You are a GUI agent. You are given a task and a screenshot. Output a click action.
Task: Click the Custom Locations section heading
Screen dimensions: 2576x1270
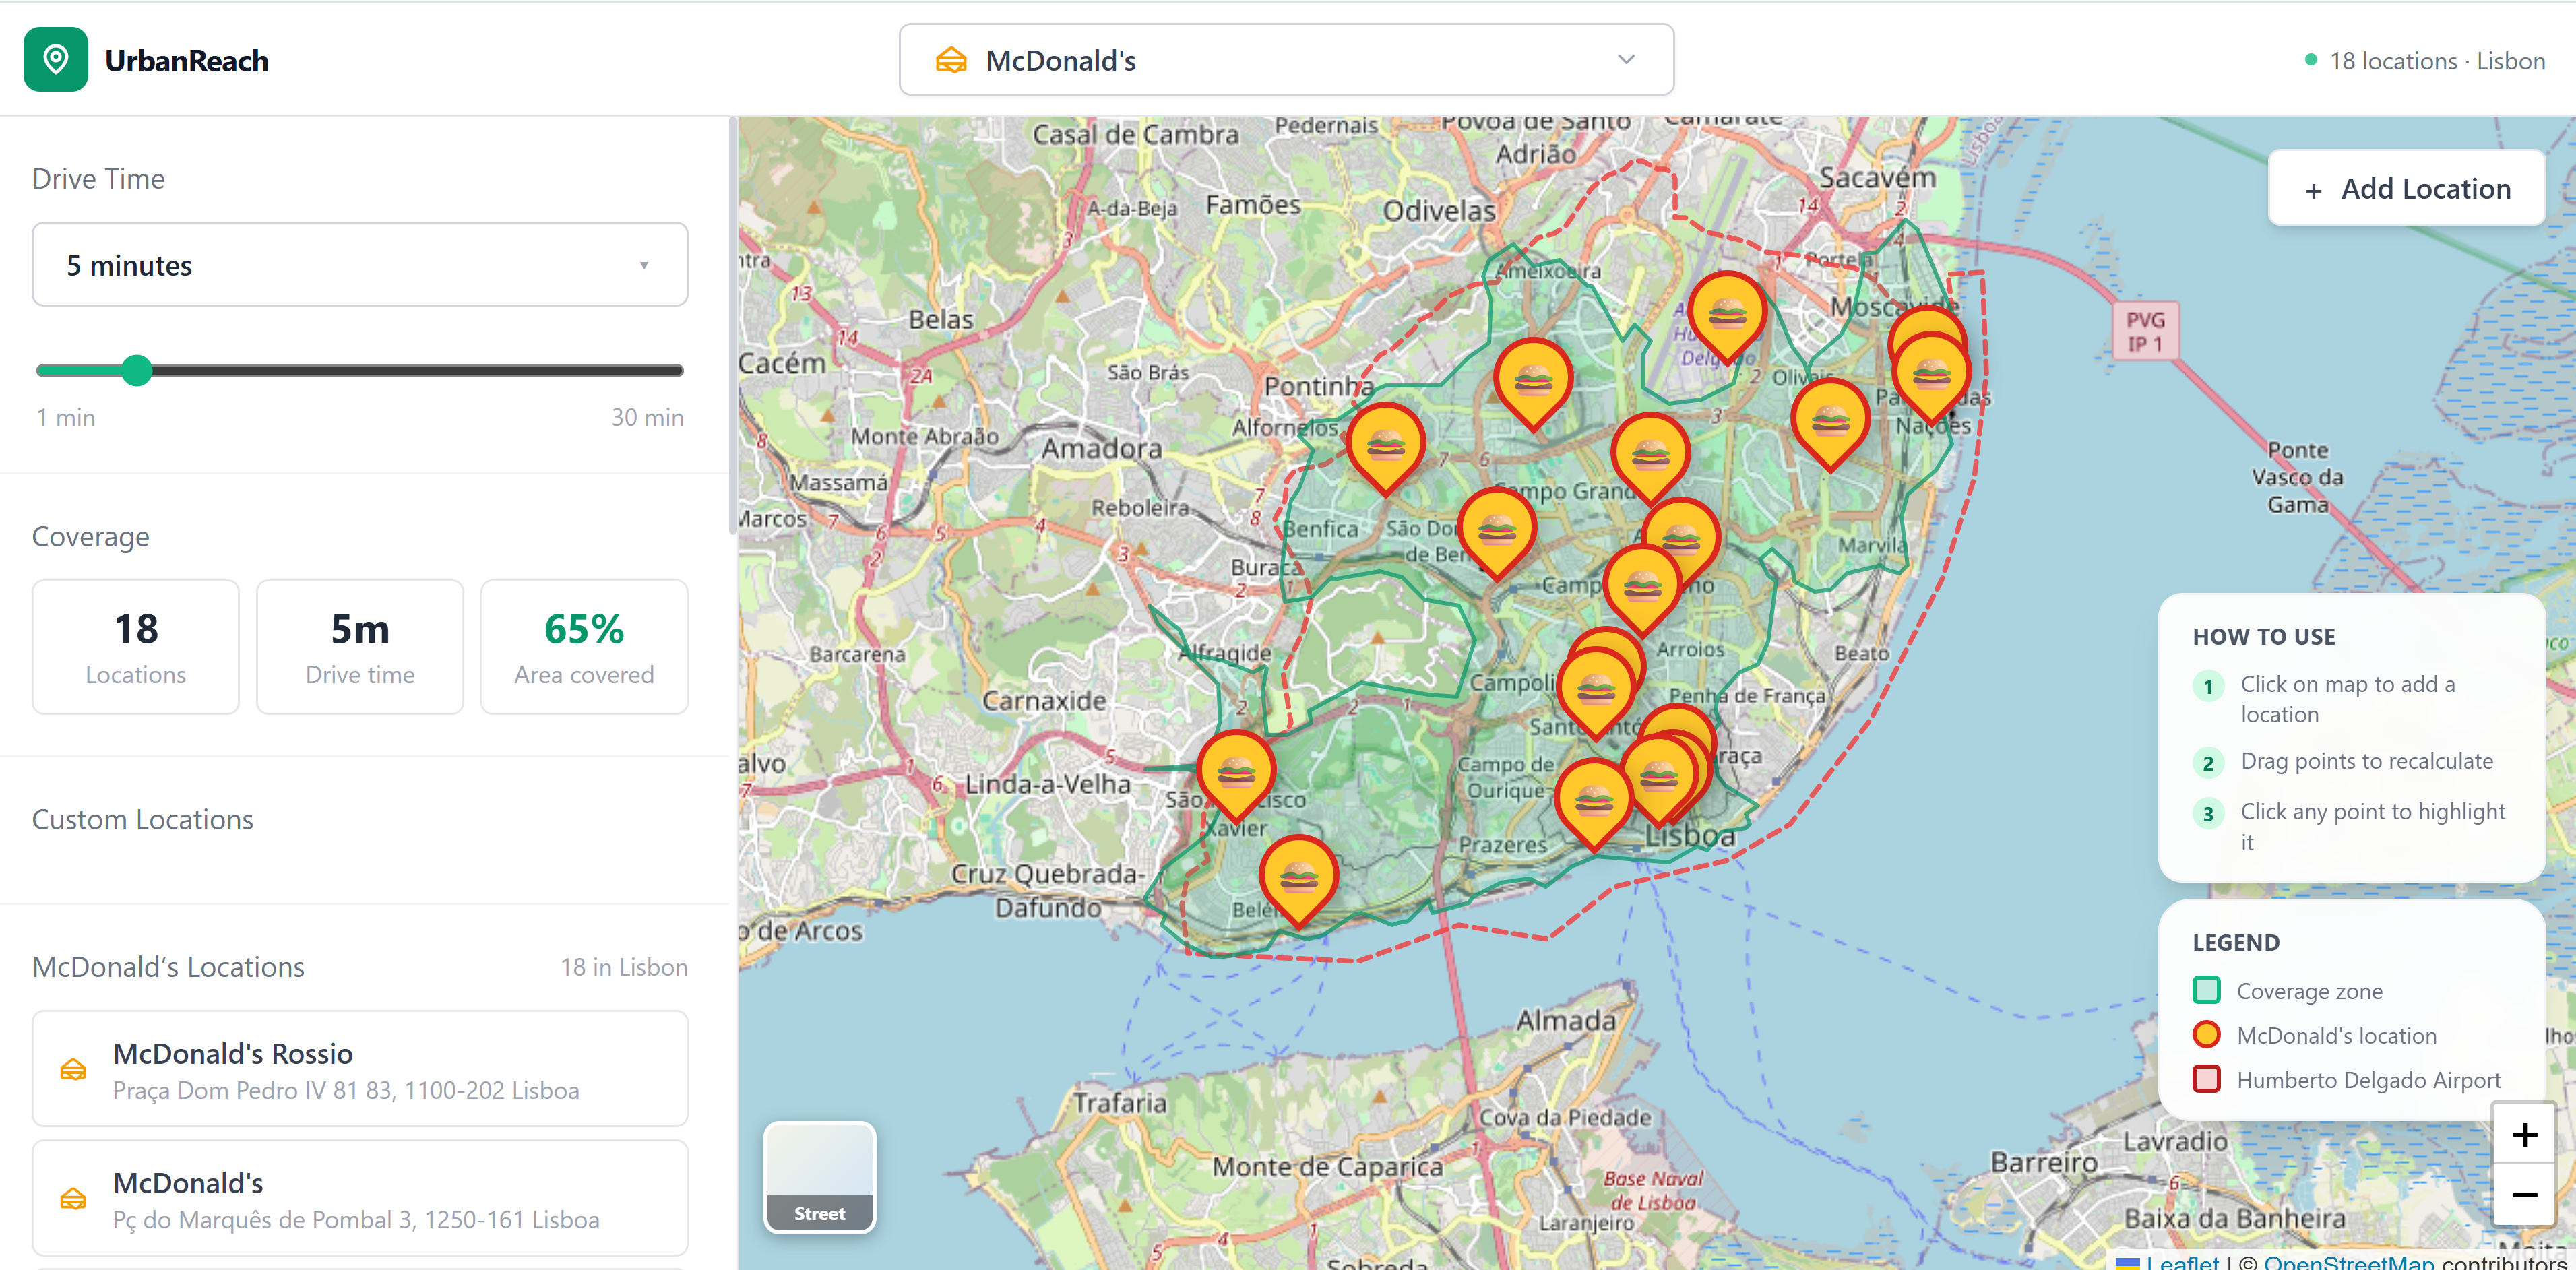pyautogui.click(x=143, y=820)
